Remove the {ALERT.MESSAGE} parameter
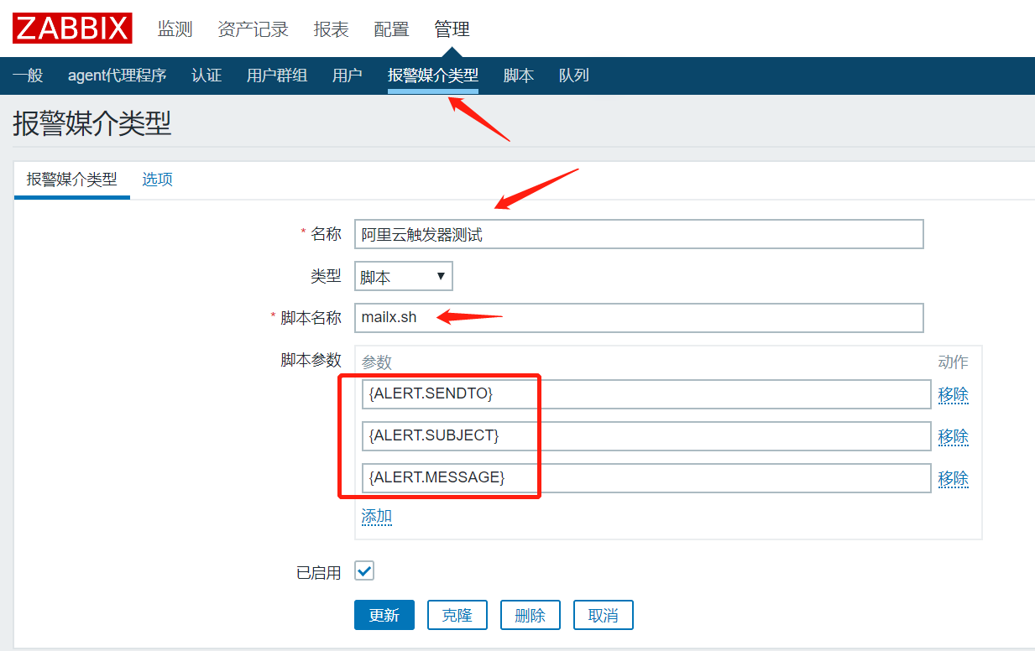This screenshot has height=651, width=1035. pyautogui.click(x=954, y=478)
